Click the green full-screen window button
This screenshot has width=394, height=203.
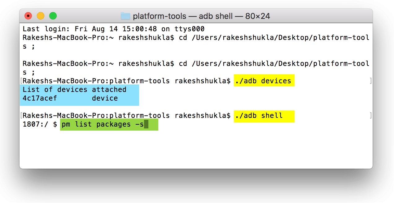pos(53,16)
